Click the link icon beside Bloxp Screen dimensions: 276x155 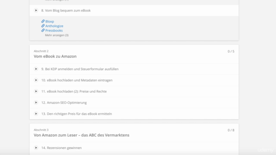(43, 21)
